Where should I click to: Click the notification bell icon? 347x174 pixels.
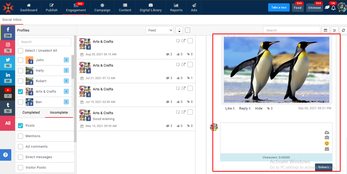coord(333,8)
